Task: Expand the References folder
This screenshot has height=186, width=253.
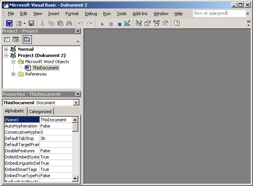Action: click(14, 74)
